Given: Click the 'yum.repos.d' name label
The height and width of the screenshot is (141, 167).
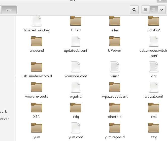Looking at the screenshot, I should coord(115,137).
